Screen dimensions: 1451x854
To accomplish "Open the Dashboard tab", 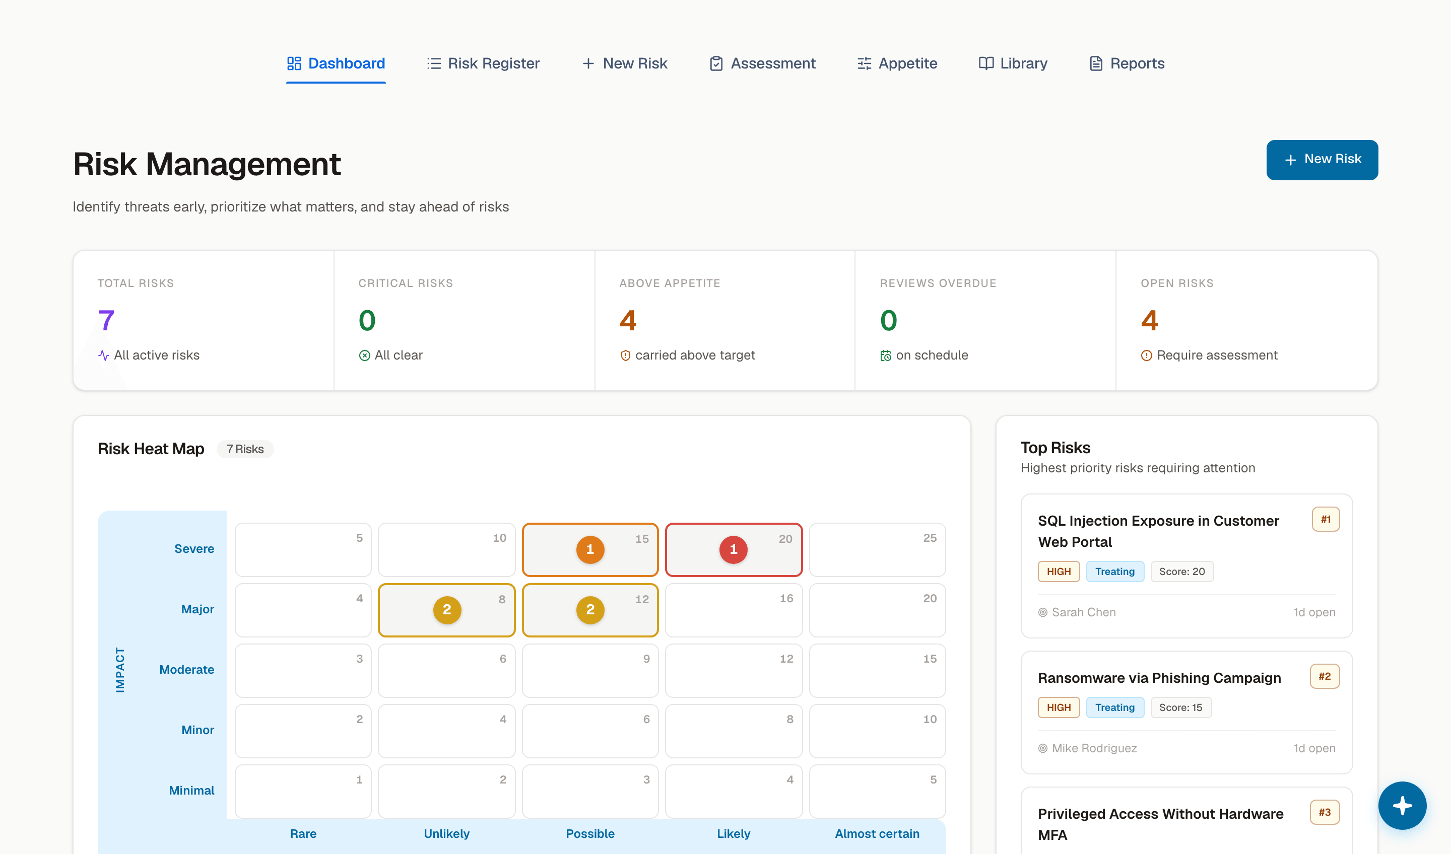I will (336, 63).
